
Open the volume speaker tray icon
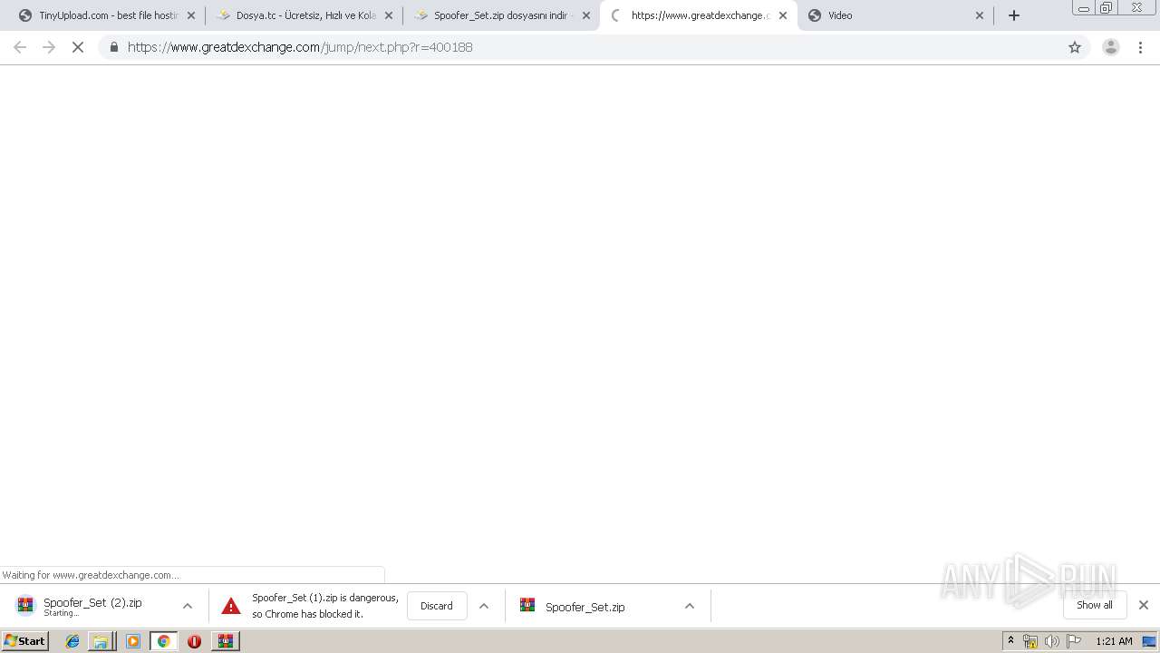(1051, 641)
